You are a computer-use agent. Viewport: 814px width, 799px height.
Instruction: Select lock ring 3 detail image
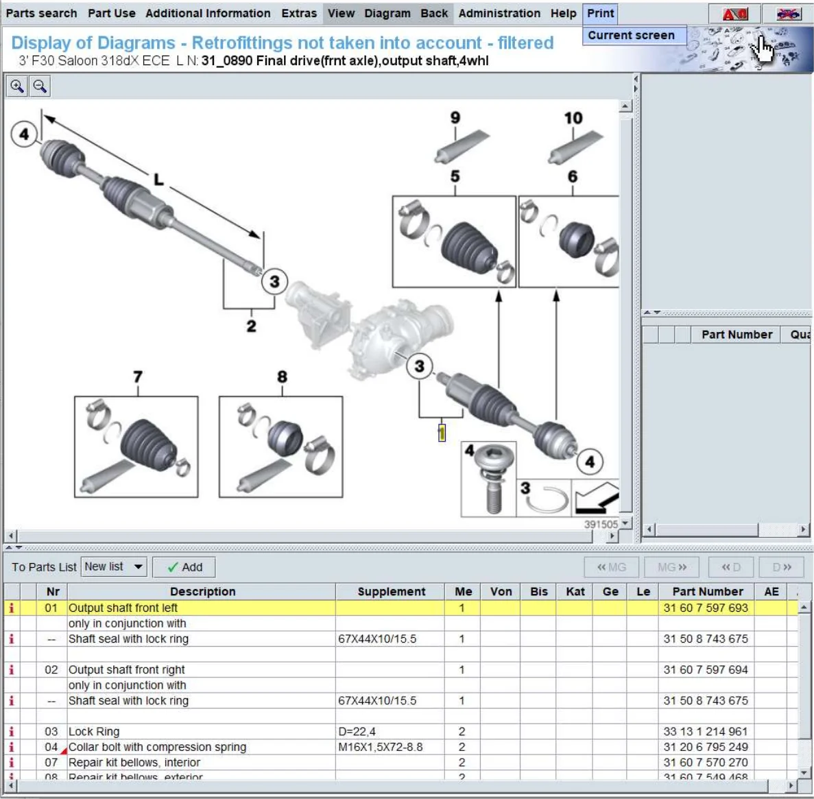pyautogui.click(x=544, y=498)
